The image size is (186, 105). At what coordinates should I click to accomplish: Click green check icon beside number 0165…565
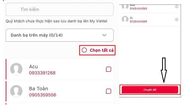[177, 7]
